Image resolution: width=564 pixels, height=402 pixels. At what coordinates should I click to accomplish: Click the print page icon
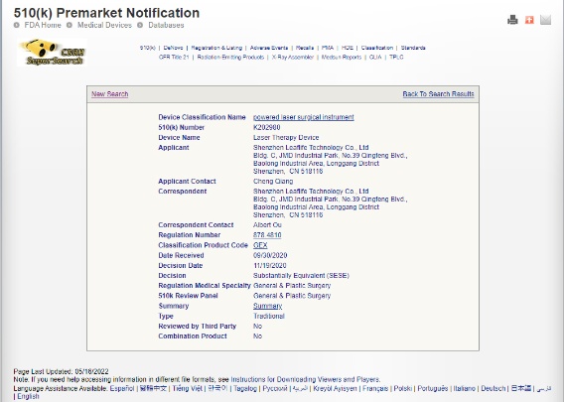point(512,20)
